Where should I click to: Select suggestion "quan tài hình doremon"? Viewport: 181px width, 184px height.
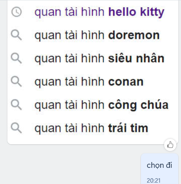(x=93, y=35)
